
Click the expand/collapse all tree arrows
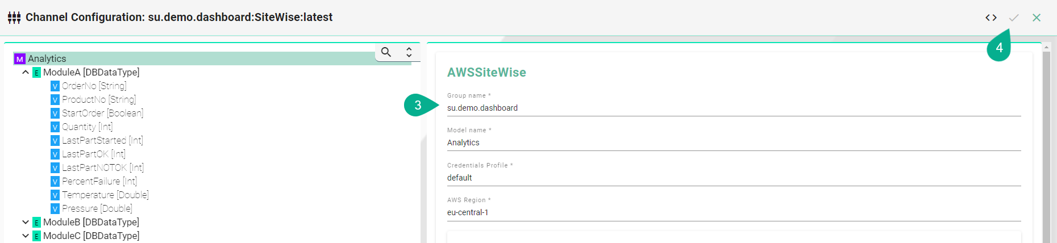click(x=409, y=52)
